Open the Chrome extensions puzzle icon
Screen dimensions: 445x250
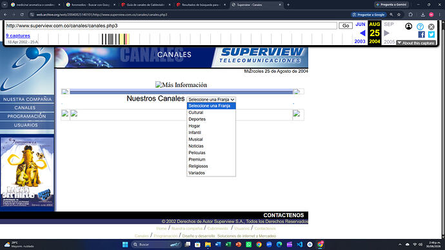pos(410,14)
